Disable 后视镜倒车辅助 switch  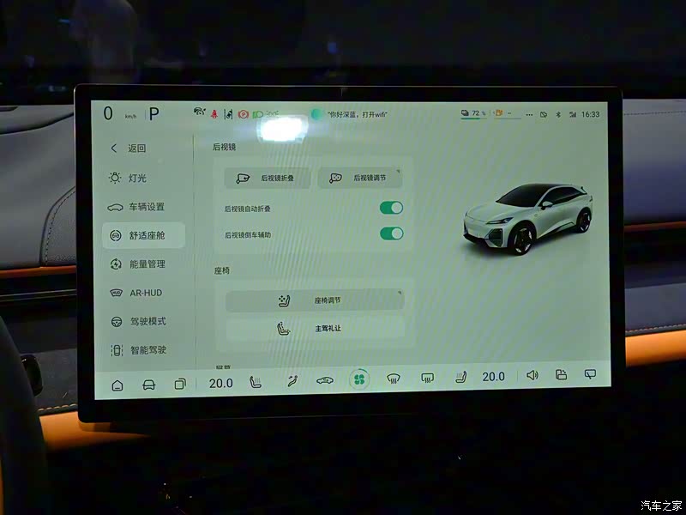(x=391, y=233)
